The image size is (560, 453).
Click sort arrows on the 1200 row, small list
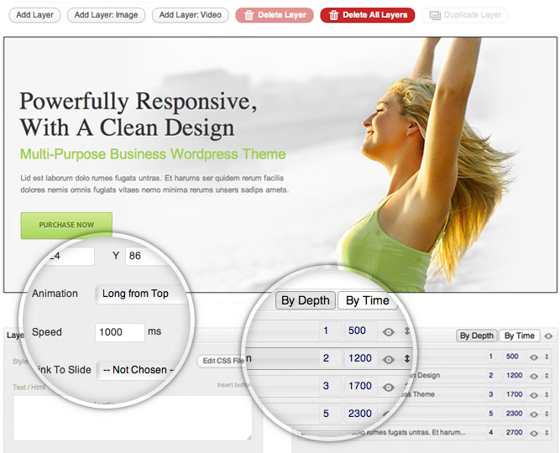[547, 376]
